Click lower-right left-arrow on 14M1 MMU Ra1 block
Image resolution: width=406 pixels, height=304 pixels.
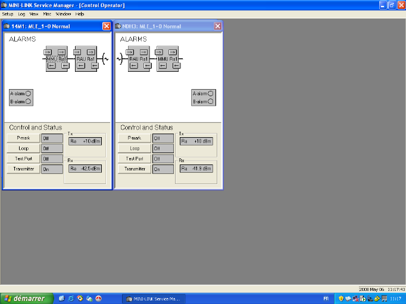coord(65,65)
